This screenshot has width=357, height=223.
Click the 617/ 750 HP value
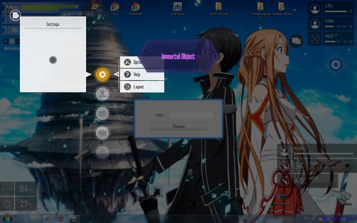(x=74, y=14)
